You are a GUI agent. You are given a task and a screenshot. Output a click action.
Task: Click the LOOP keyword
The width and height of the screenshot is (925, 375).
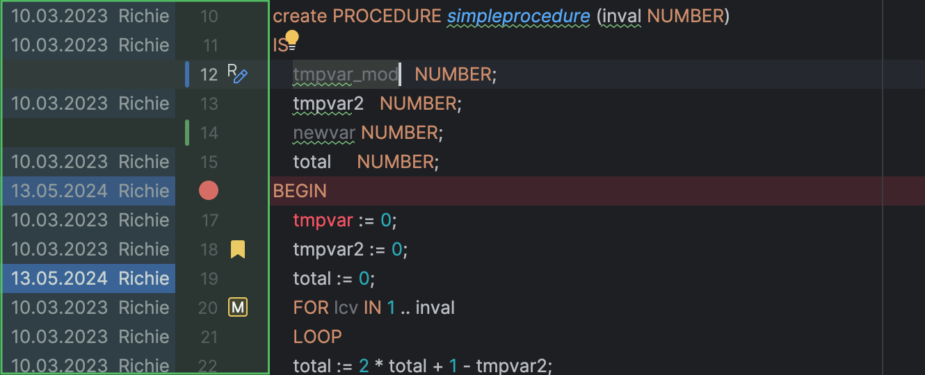tap(317, 337)
